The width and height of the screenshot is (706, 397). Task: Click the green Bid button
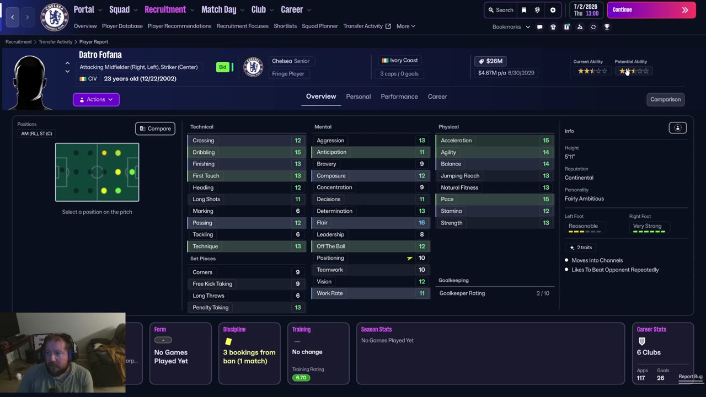(x=223, y=67)
